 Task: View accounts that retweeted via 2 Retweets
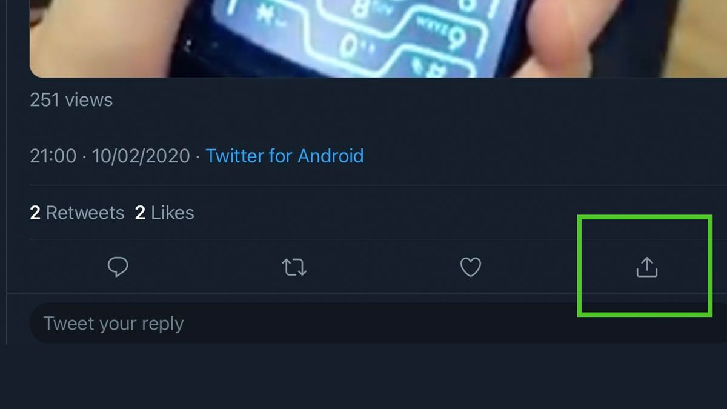78,212
